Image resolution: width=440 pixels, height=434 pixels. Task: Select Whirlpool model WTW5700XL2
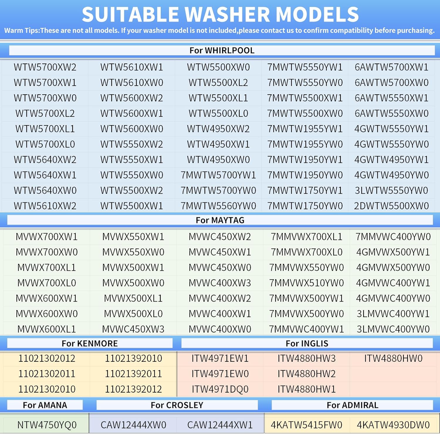pos(45,113)
